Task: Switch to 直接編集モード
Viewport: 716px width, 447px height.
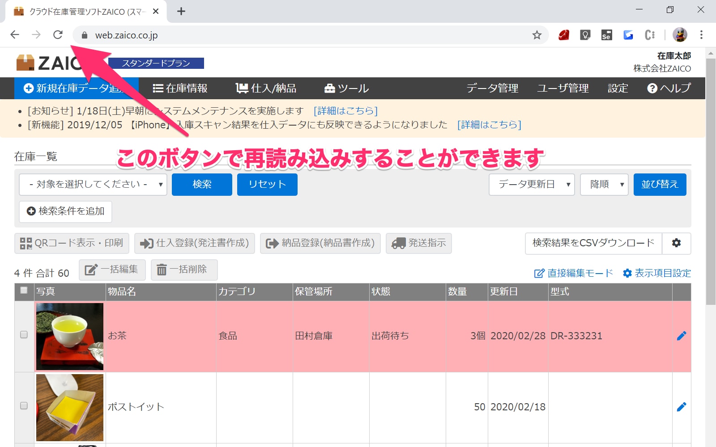Action: 574,273
